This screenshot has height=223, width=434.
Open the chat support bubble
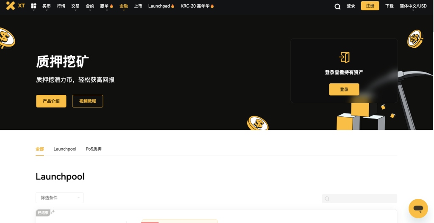point(418,208)
